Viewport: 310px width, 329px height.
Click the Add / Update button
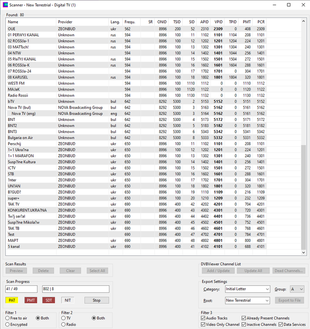point(218,271)
